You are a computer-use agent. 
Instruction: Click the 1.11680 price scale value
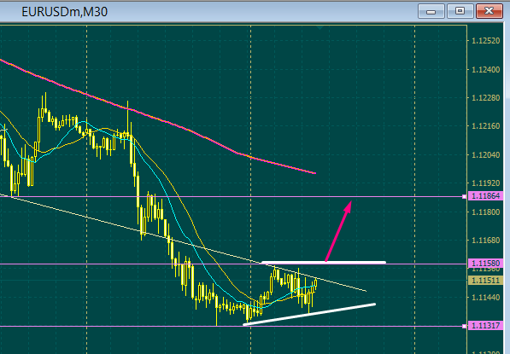(x=485, y=241)
